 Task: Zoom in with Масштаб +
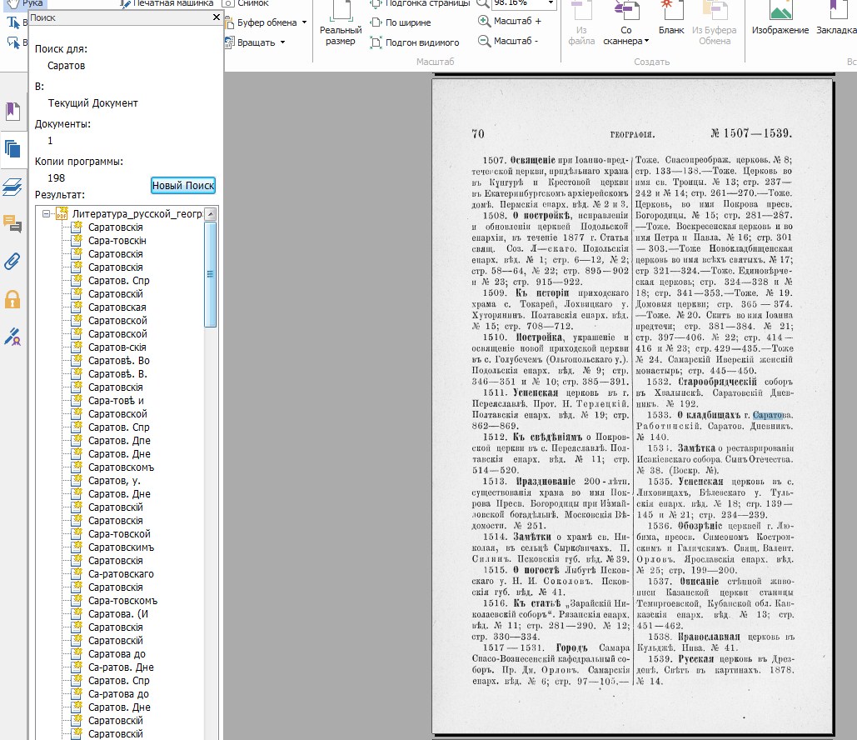coord(510,21)
